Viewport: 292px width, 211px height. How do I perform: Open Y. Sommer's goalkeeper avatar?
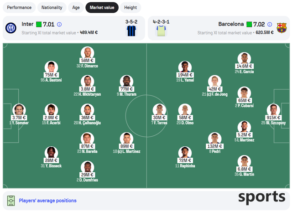(x=19, y=109)
